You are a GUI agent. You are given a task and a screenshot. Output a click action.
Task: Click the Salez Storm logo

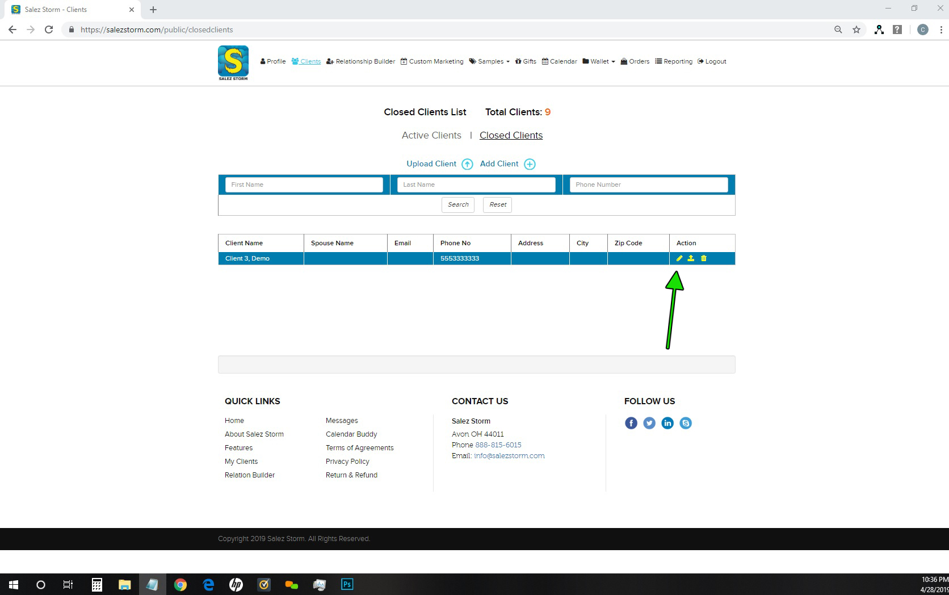tap(233, 62)
